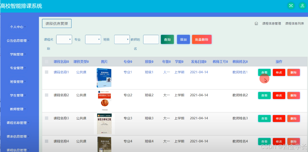Open the user profile icon in the header
Screen dimensions: 308x152
pos(302,6)
